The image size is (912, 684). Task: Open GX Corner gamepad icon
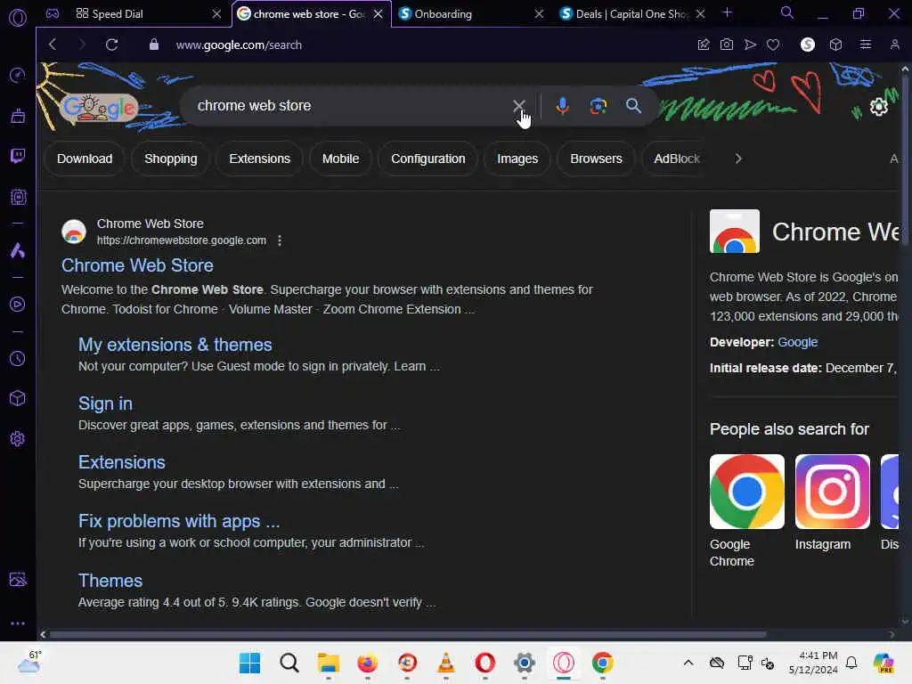(x=53, y=13)
